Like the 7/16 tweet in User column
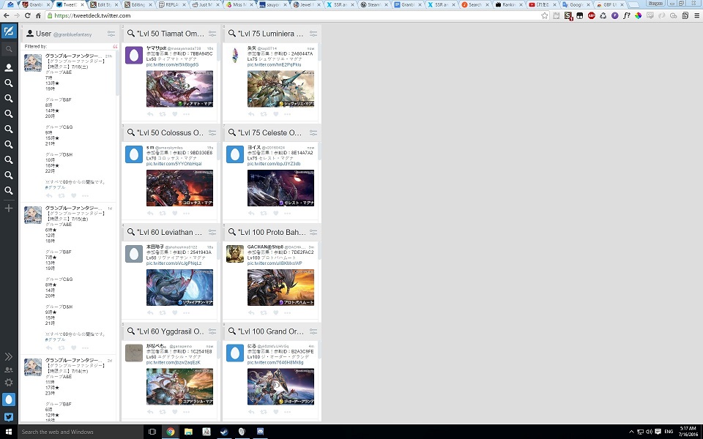 pos(73,196)
